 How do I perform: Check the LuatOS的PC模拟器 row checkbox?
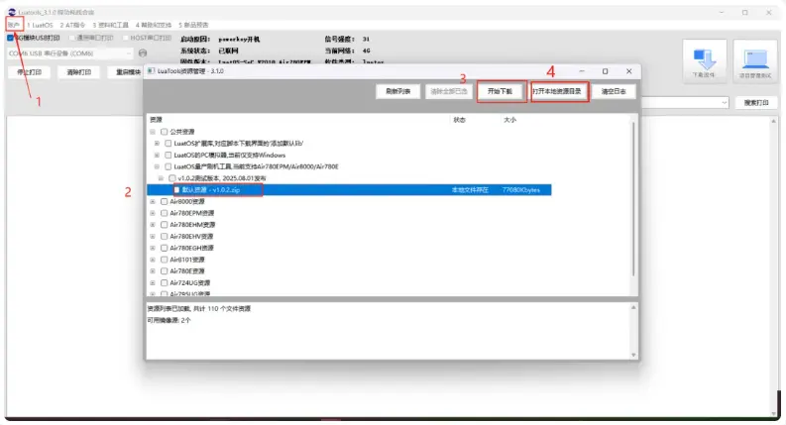pos(168,156)
